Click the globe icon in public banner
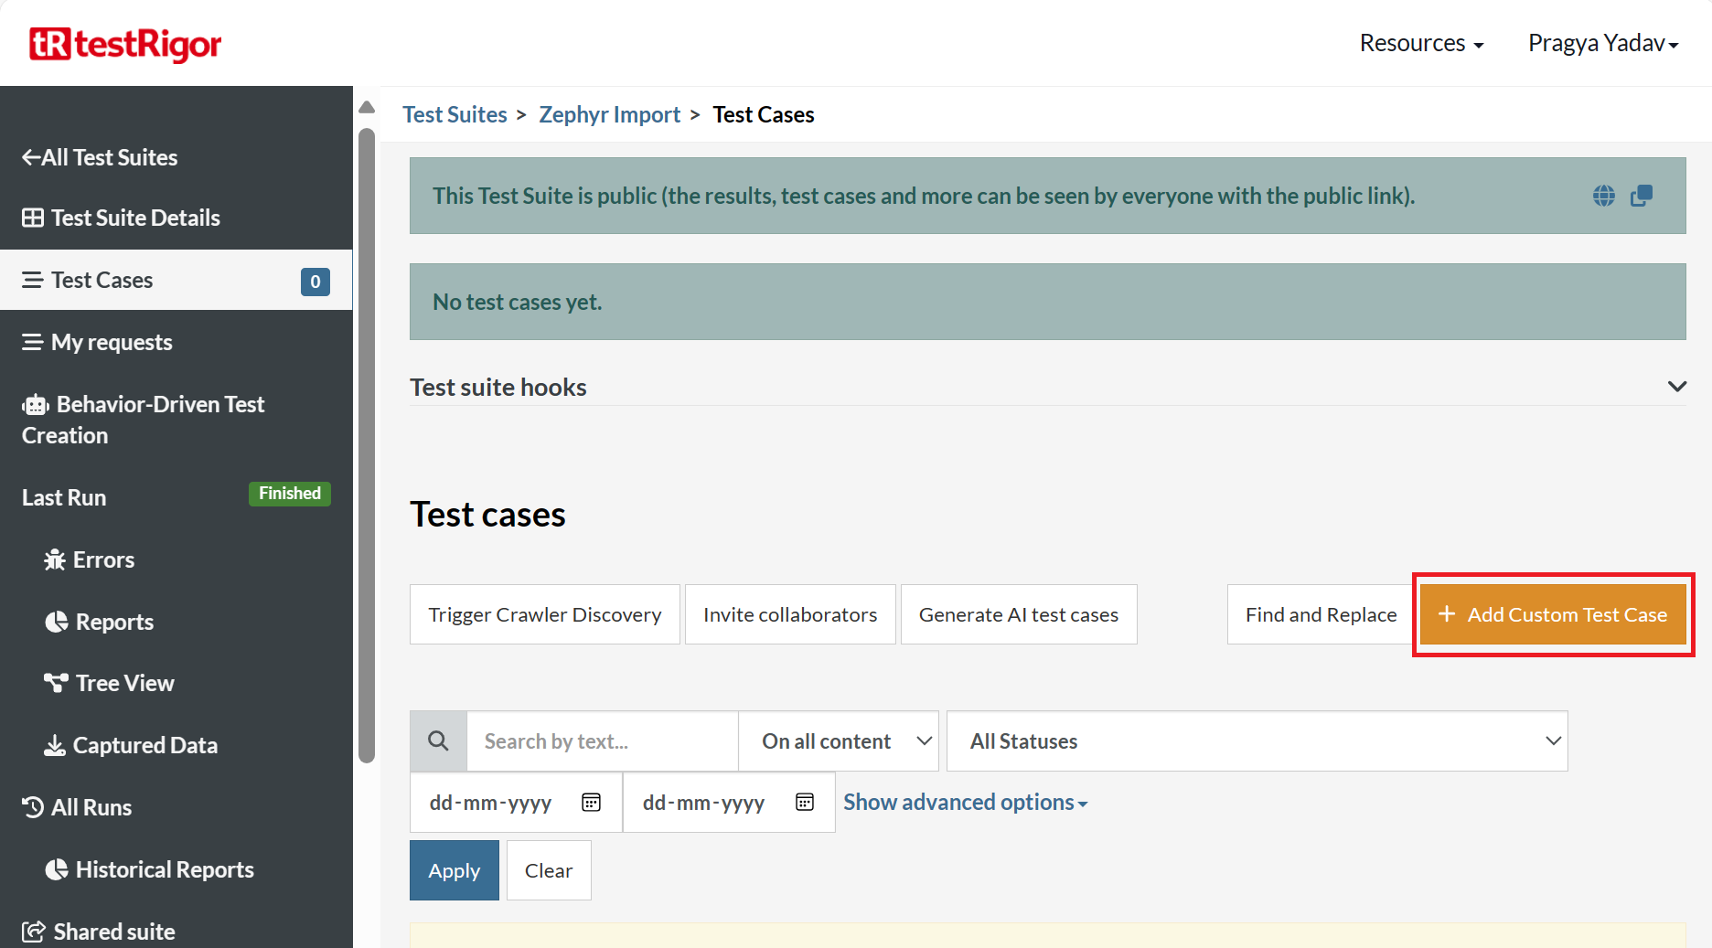The height and width of the screenshot is (948, 1712). click(1603, 196)
